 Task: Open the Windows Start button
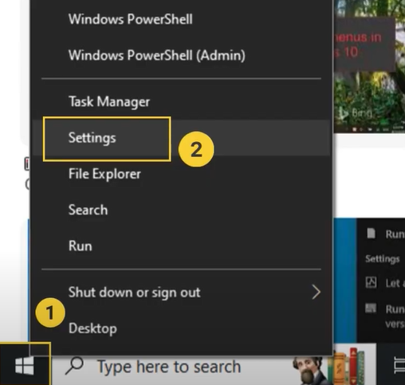tap(25, 365)
